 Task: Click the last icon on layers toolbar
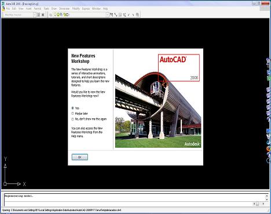(137, 15)
